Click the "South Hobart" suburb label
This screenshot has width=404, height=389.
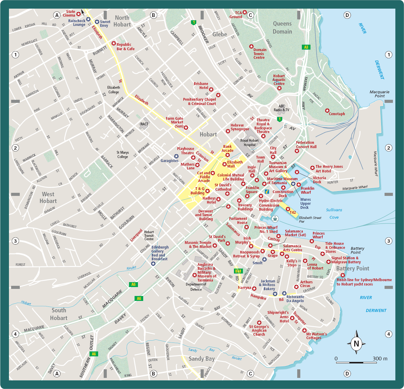[59, 314]
